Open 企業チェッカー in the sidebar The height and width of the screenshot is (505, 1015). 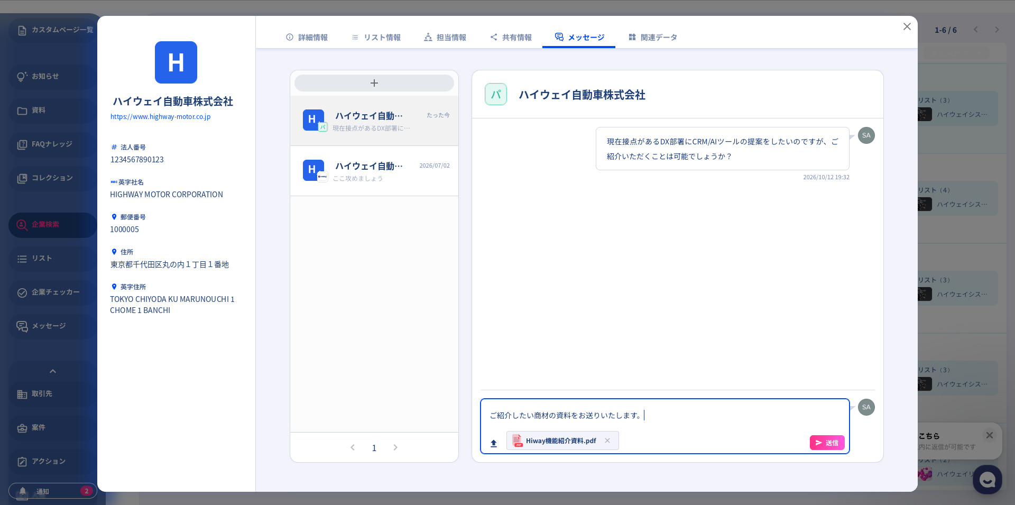pos(53,292)
